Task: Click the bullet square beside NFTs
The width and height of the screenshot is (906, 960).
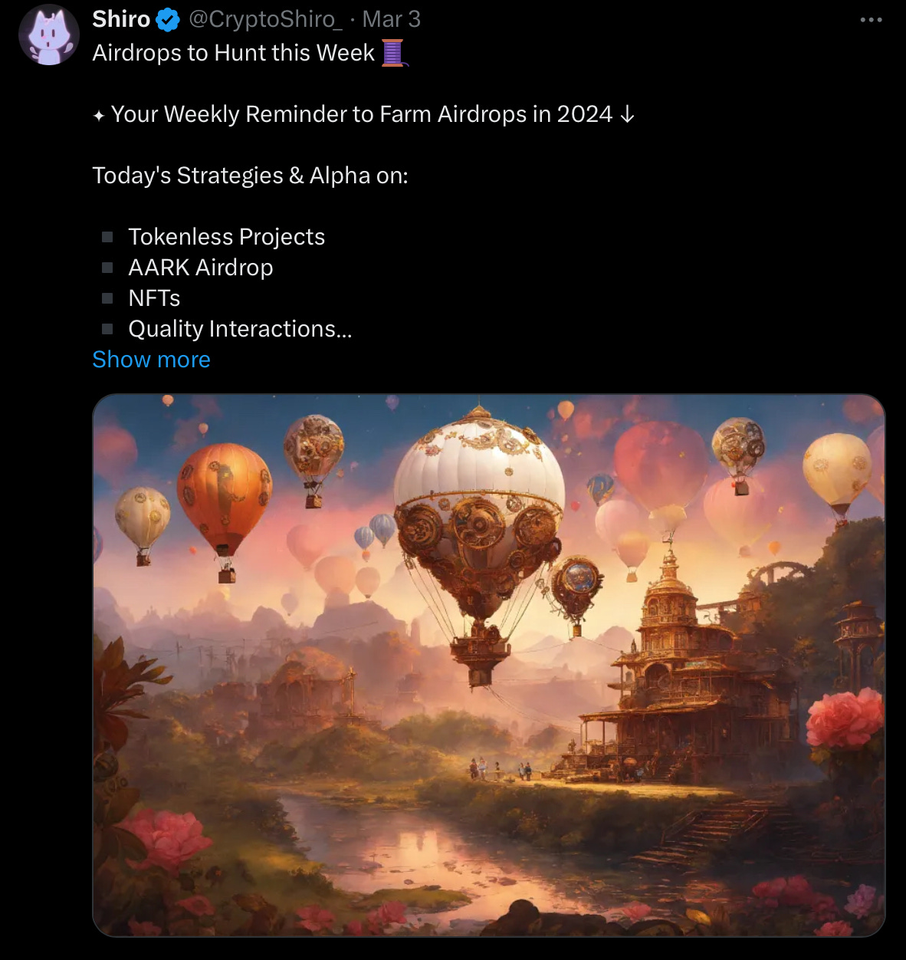Action: 107,298
